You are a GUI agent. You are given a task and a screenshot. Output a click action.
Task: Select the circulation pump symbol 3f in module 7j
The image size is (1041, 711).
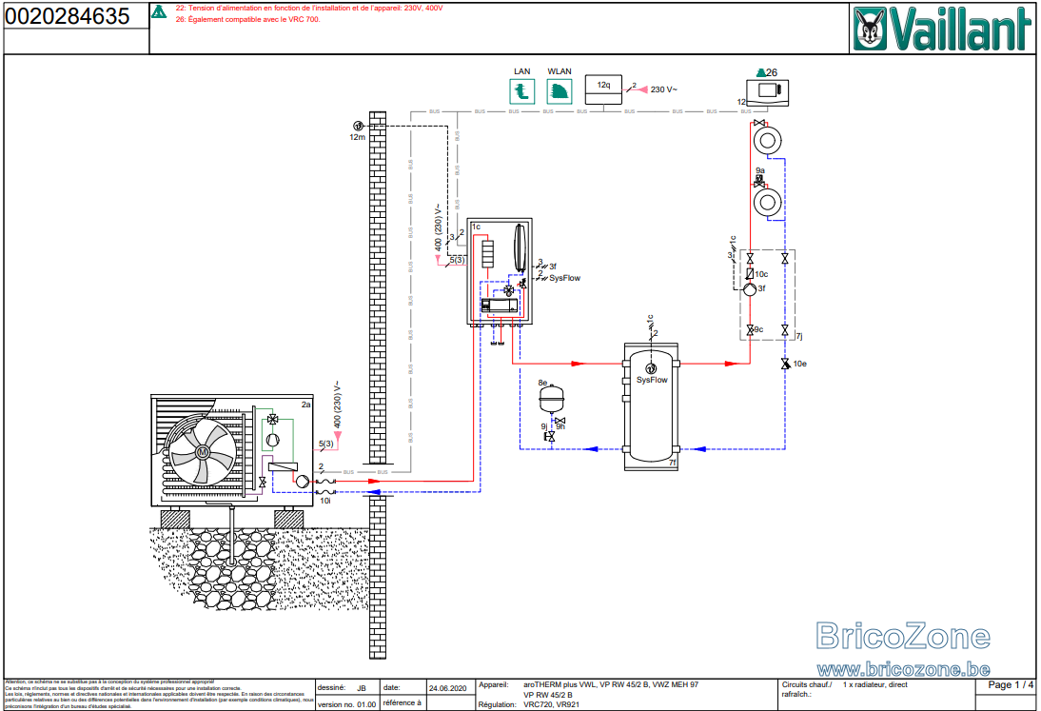click(x=750, y=289)
